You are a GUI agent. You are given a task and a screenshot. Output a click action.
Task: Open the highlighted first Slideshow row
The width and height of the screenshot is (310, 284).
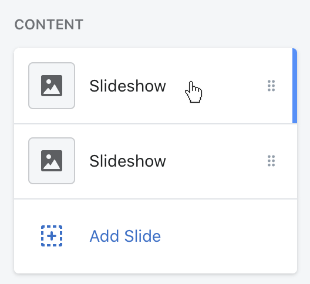[x=156, y=86]
